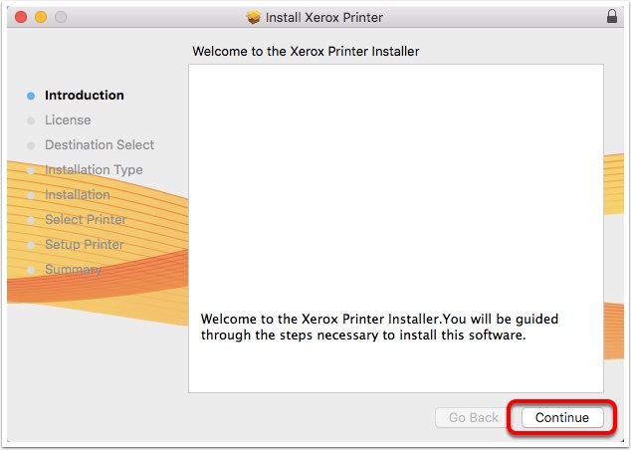Click the welcome message paragraph text

click(379, 327)
